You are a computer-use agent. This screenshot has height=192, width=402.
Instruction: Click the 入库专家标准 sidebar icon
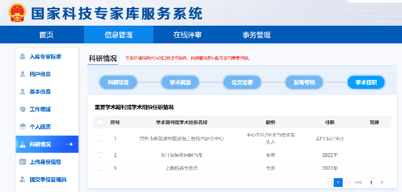(23, 57)
